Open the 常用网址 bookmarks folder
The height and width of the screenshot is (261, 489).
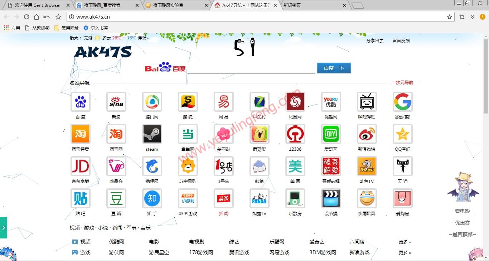pyautogui.click(x=67, y=28)
